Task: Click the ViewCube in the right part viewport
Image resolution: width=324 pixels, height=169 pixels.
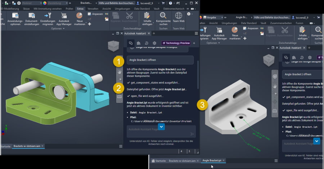Action: [x=269, y=61]
